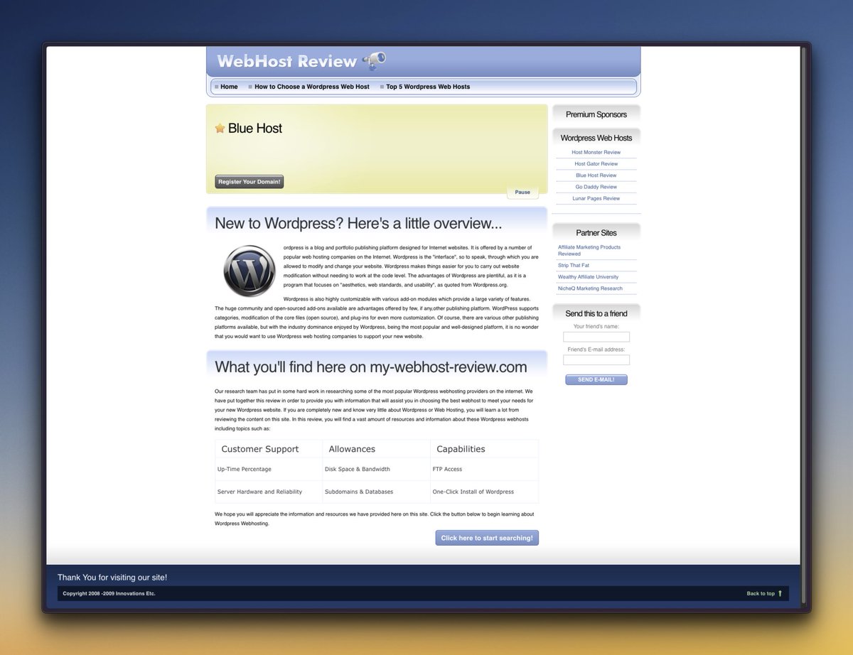
Task: Click the page's vertical scrollbar
Action: [x=804, y=325]
